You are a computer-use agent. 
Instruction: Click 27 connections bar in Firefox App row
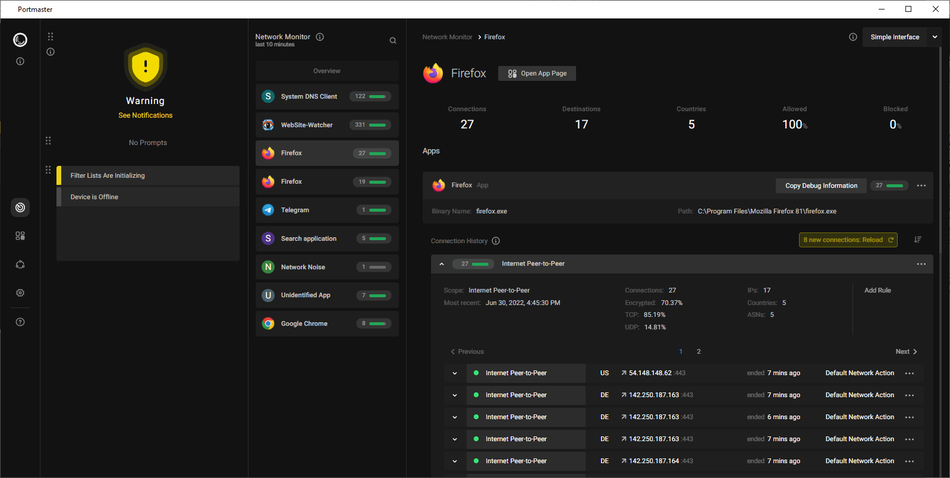[889, 185]
